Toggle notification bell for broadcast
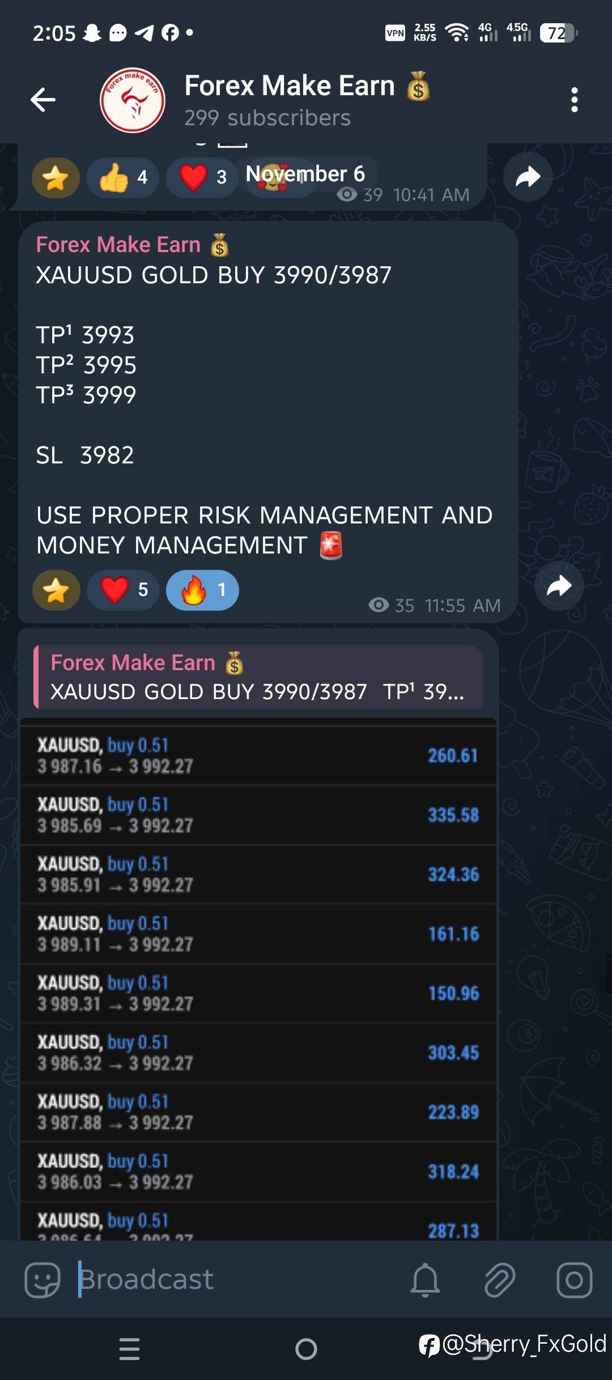The image size is (612, 1380). [x=425, y=1279]
